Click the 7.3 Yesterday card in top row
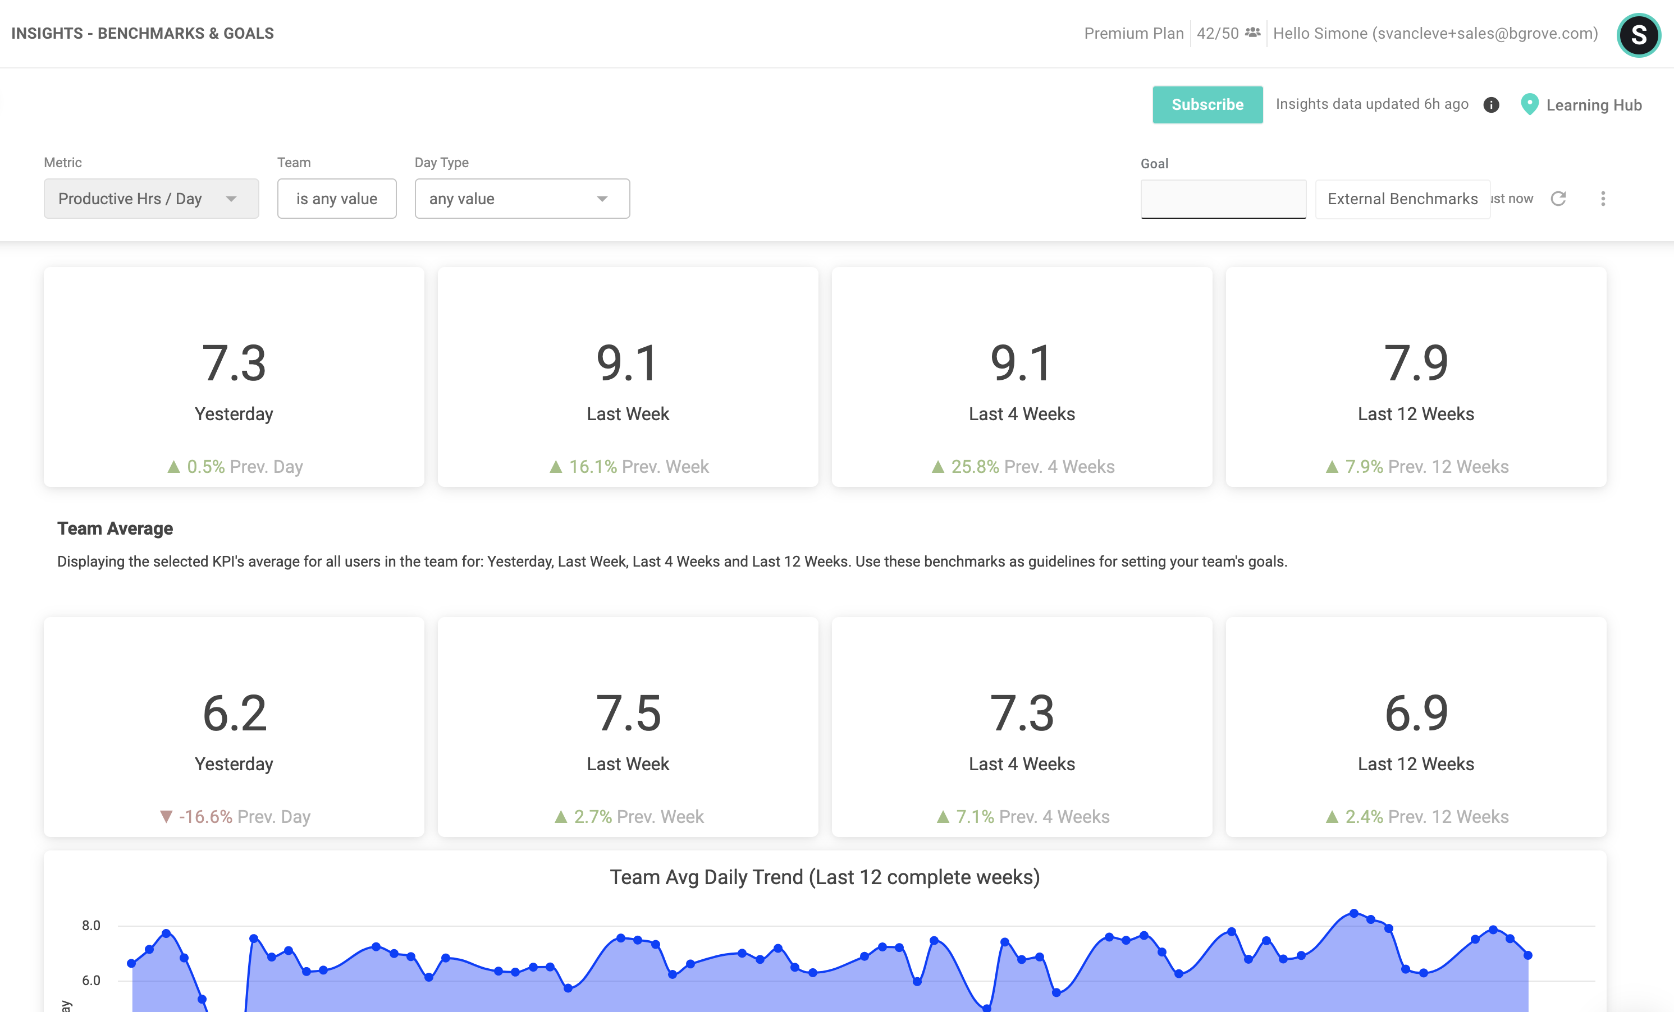The height and width of the screenshot is (1012, 1674). [234, 377]
